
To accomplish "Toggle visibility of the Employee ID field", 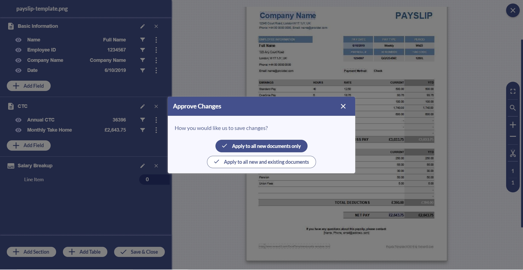I will pos(18,50).
